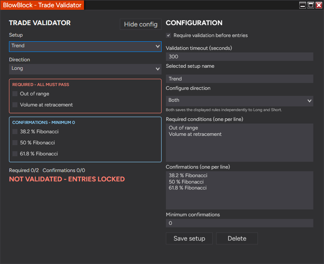This screenshot has width=324, height=264.
Task: Click the Selected setup name field
Action: point(240,79)
